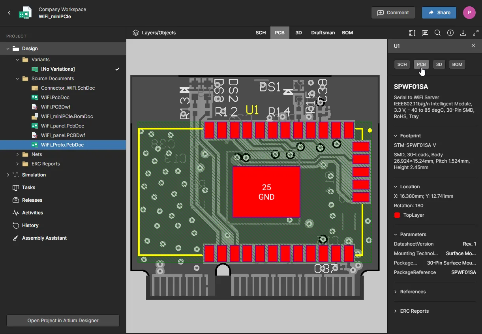Select the [No Variations] variant
This screenshot has width=482, height=334.
pos(58,69)
